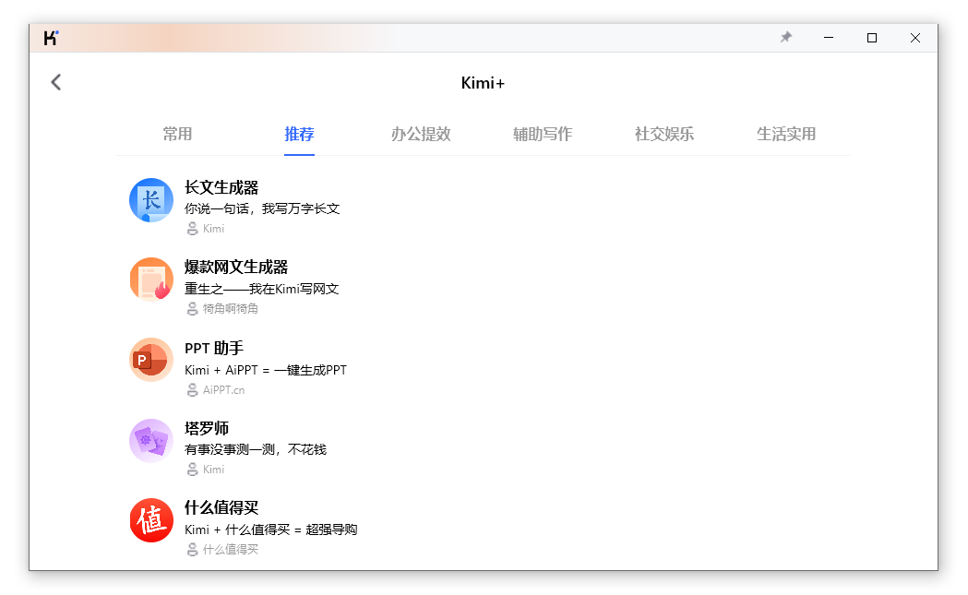
Task: Open the 办公提效 tab
Action: click(x=421, y=134)
